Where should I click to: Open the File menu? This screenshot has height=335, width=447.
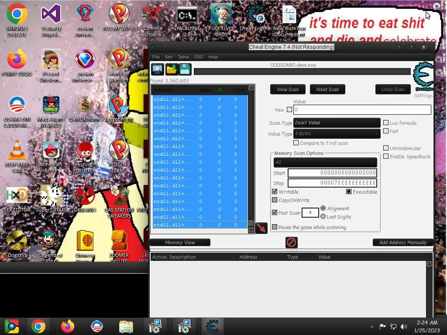(x=156, y=57)
